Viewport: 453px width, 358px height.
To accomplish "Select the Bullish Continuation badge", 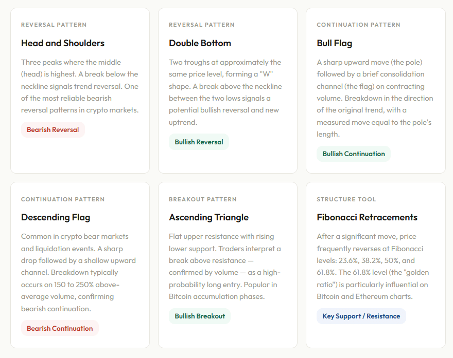I will [x=353, y=154].
